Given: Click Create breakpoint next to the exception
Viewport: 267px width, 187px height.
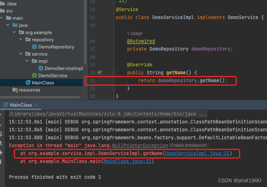Looking at the screenshot, I should coord(189,145).
